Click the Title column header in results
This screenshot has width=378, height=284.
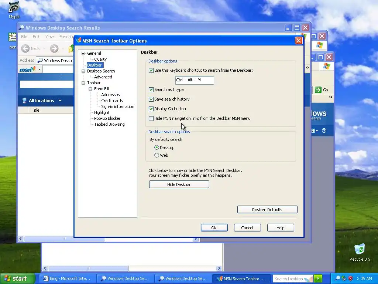pyautogui.click(x=35, y=110)
